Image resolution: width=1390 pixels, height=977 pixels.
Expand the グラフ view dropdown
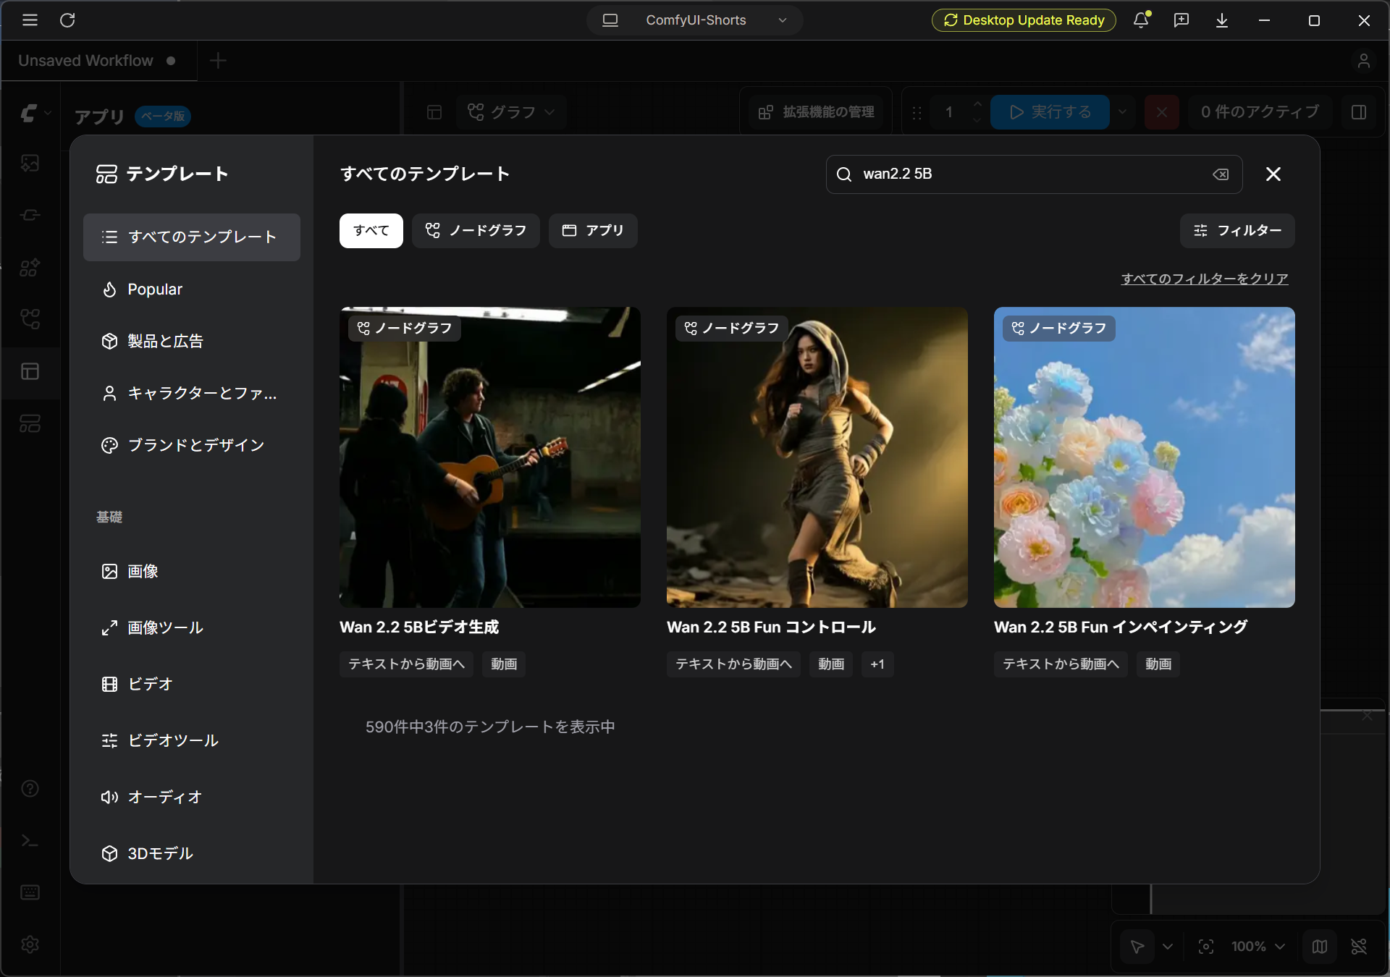[511, 112]
